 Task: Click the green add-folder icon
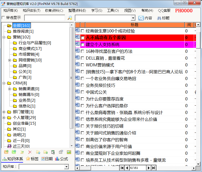[14, 152]
